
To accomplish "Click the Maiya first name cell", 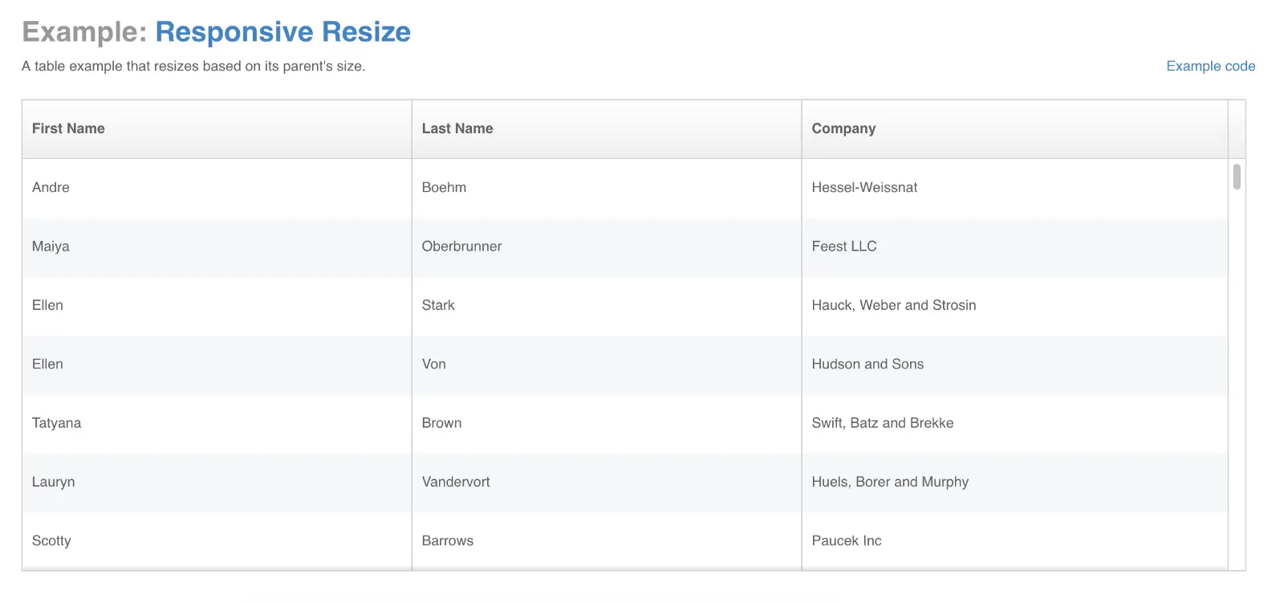I will click(x=51, y=246).
